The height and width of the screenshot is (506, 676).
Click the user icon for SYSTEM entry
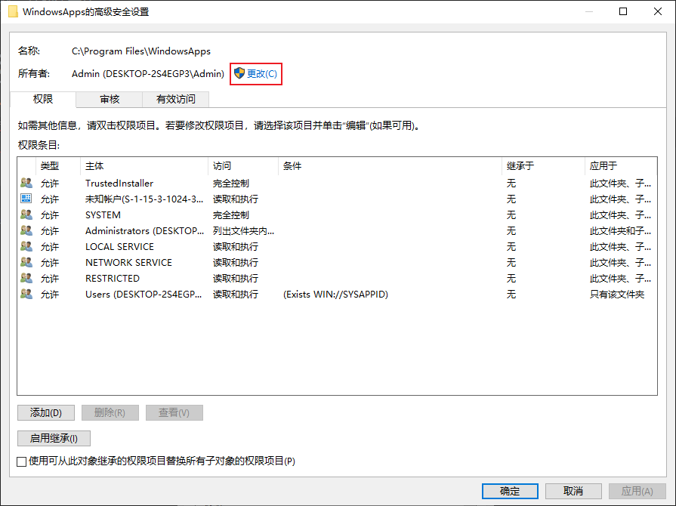(x=26, y=214)
